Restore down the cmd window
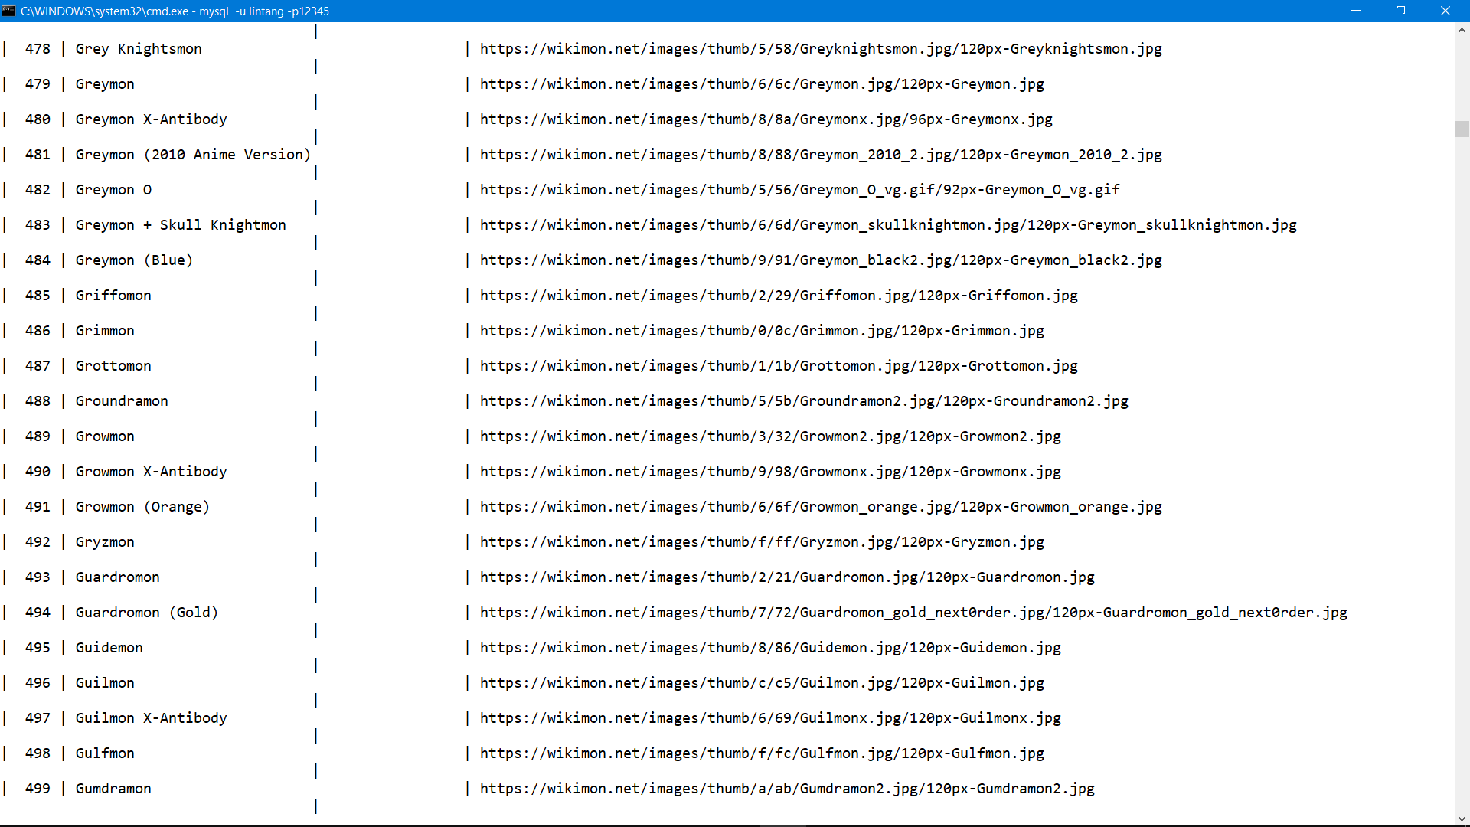The width and height of the screenshot is (1470, 827). coord(1400,11)
